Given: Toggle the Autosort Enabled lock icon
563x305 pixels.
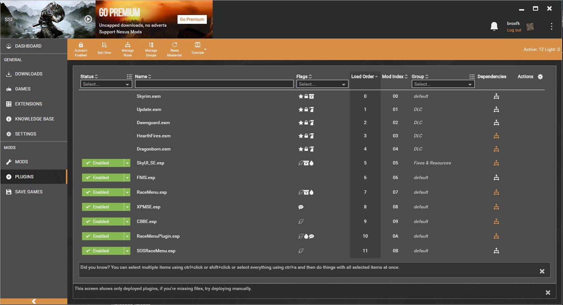Looking at the screenshot, I should click(81, 45).
